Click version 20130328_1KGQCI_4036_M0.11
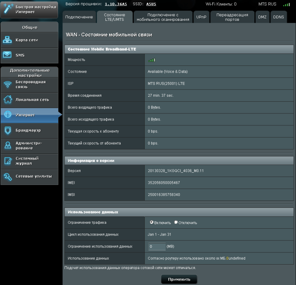Image resolution: width=296 pixels, height=285 pixels. [175, 171]
